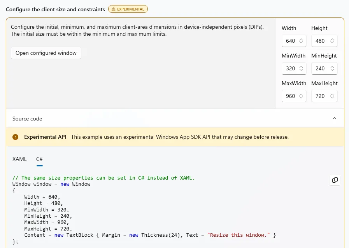Select the MaxHeight field showing 720
349x248 pixels.
click(x=324, y=96)
